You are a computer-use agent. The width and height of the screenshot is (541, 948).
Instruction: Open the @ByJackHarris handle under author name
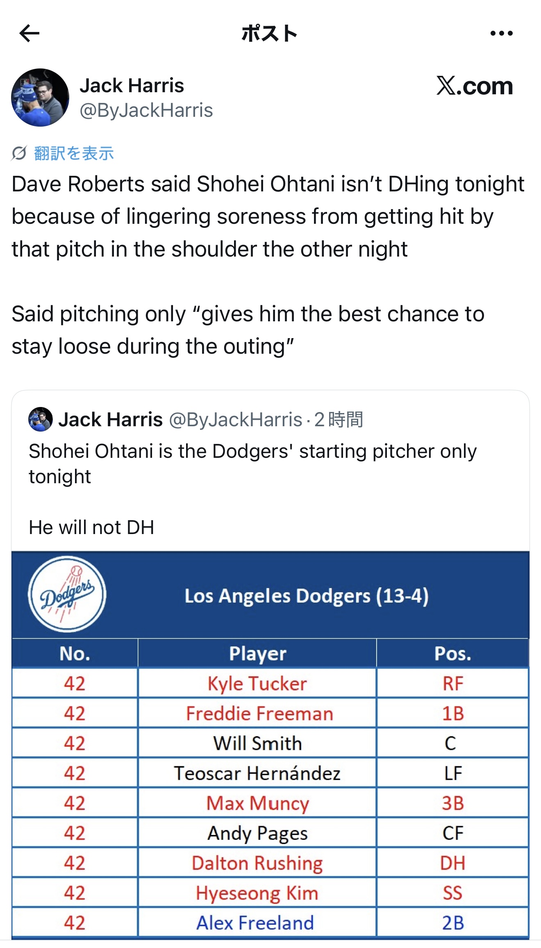(146, 110)
